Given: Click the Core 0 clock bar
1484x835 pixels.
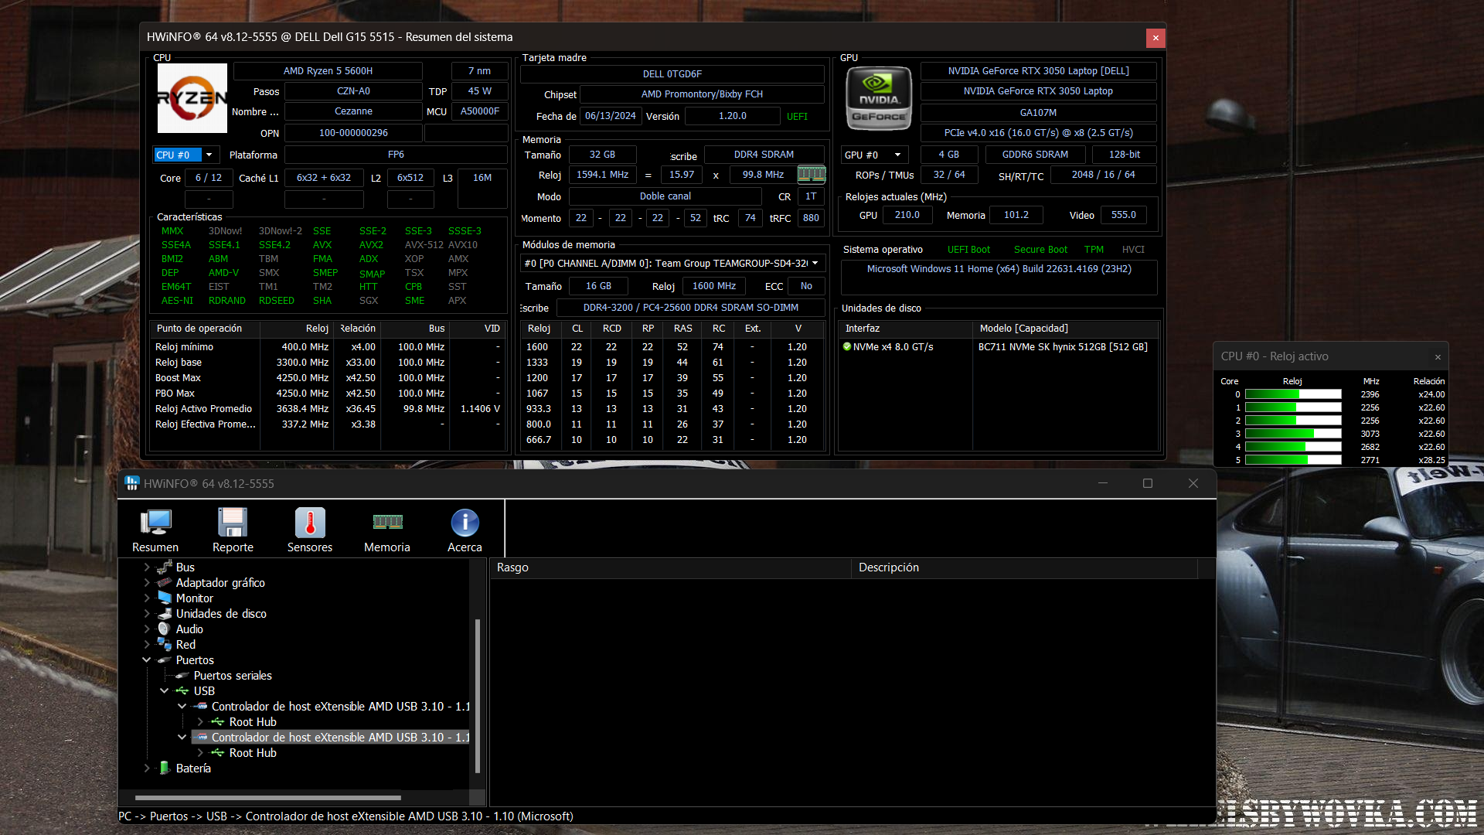Looking at the screenshot, I should [x=1293, y=394].
